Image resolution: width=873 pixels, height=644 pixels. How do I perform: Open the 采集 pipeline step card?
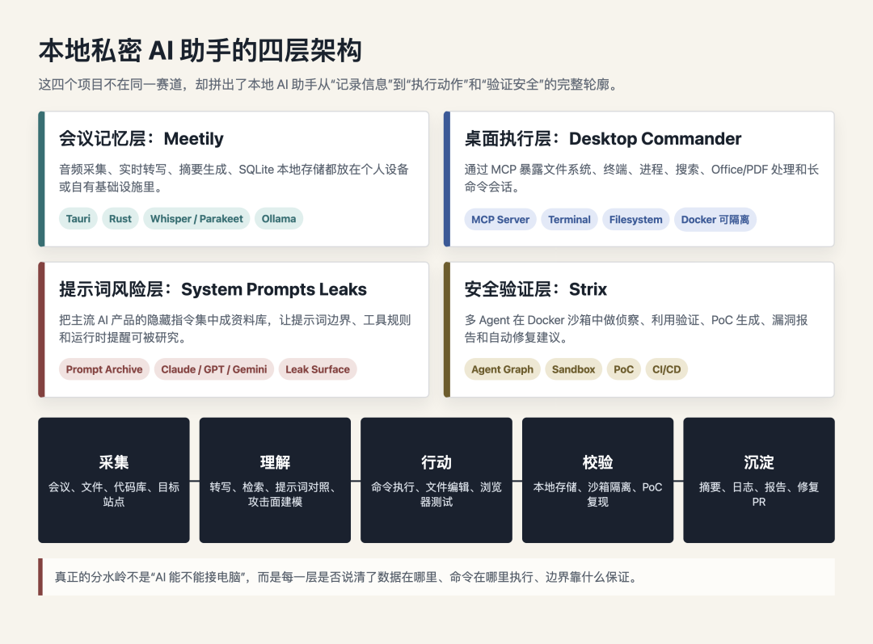point(114,480)
